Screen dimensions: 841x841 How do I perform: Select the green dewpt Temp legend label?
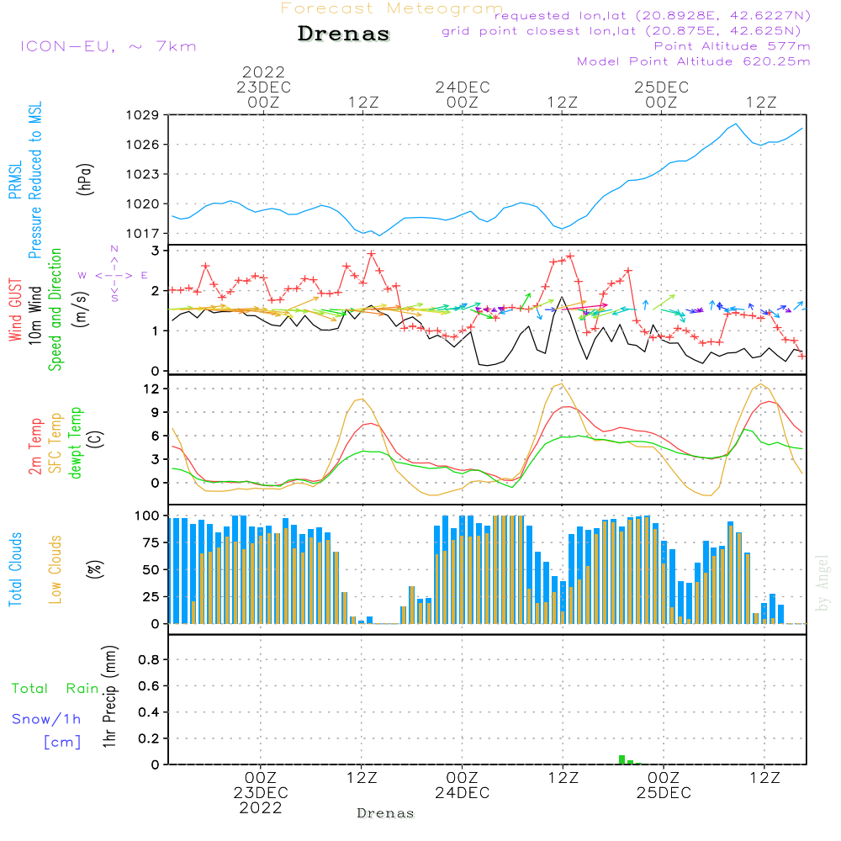tap(76, 442)
